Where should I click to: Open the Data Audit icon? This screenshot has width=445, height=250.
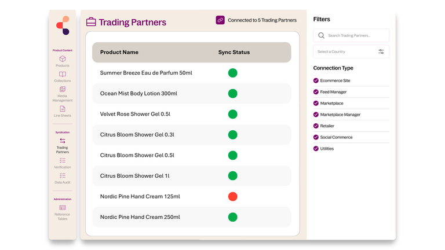coord(63,176)
